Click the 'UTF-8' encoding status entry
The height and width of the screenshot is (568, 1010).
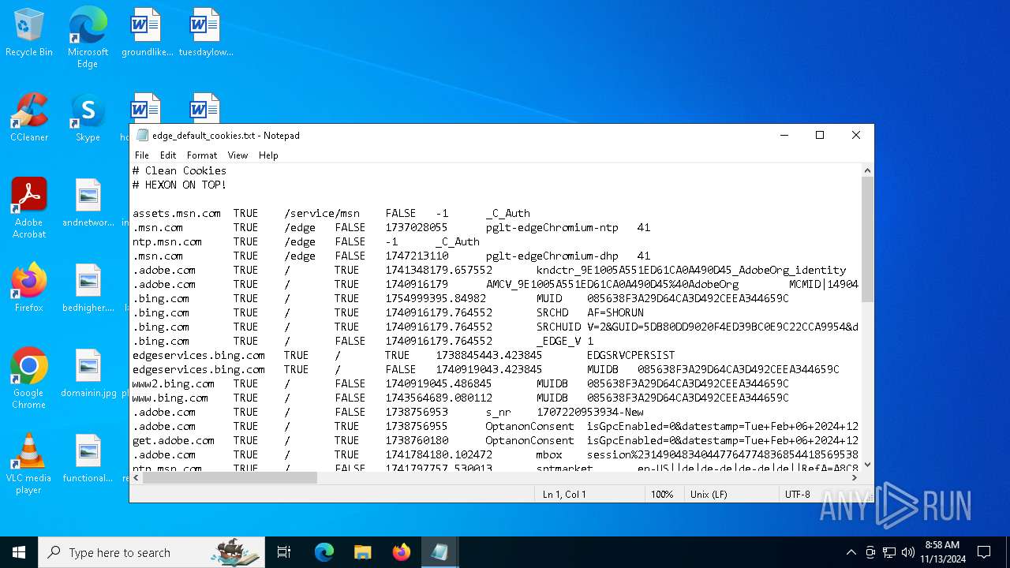[x=798, y=494]
